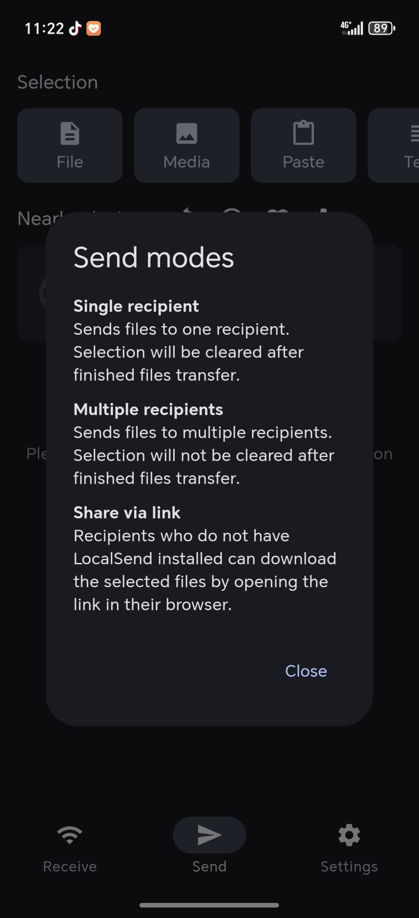Screen dimensions: 419x918
Task: Close the Send modes dialog
Action: 306,671
